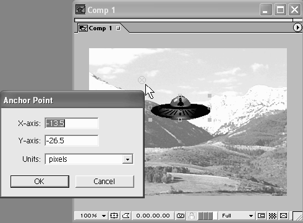Viewport: 303px width, 223px height.
Task: Select the Comp 1 tab
Action: (100, 28)
